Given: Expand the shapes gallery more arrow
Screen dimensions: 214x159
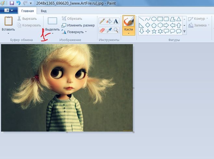Looking at the screenshot, I should (x=184, y=32).
